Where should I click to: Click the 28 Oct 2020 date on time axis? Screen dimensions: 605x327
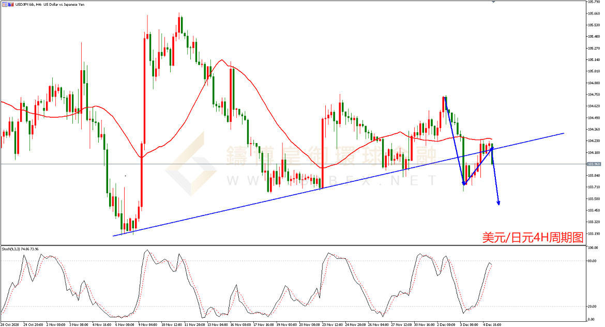click(10, 324)
